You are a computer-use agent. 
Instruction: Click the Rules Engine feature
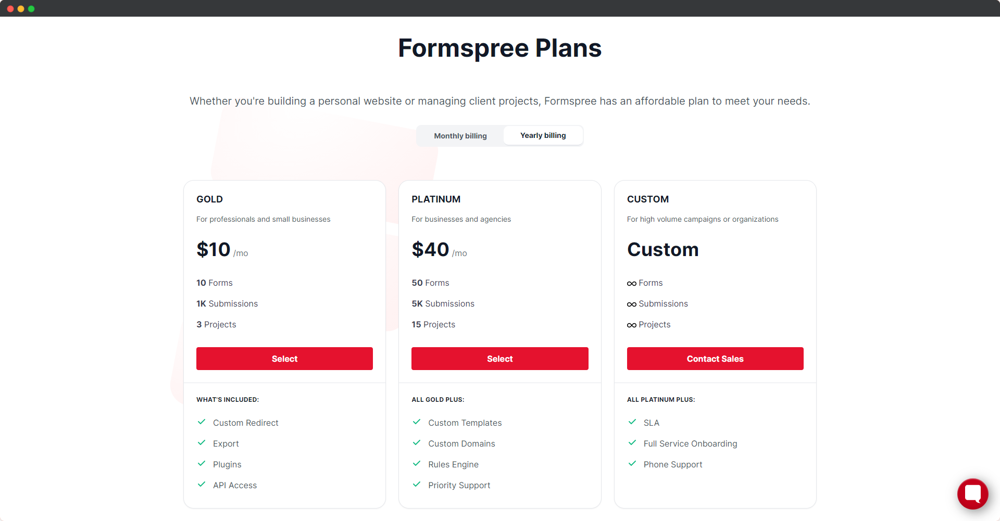pos(453,464)
